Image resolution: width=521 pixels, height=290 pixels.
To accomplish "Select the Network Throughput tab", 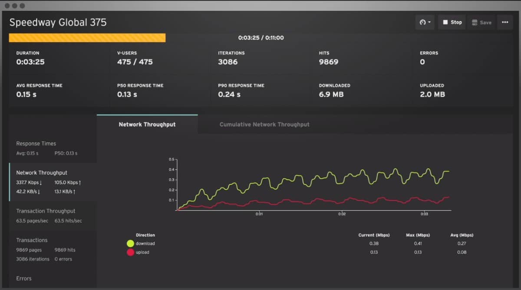I will coord(147,124).
